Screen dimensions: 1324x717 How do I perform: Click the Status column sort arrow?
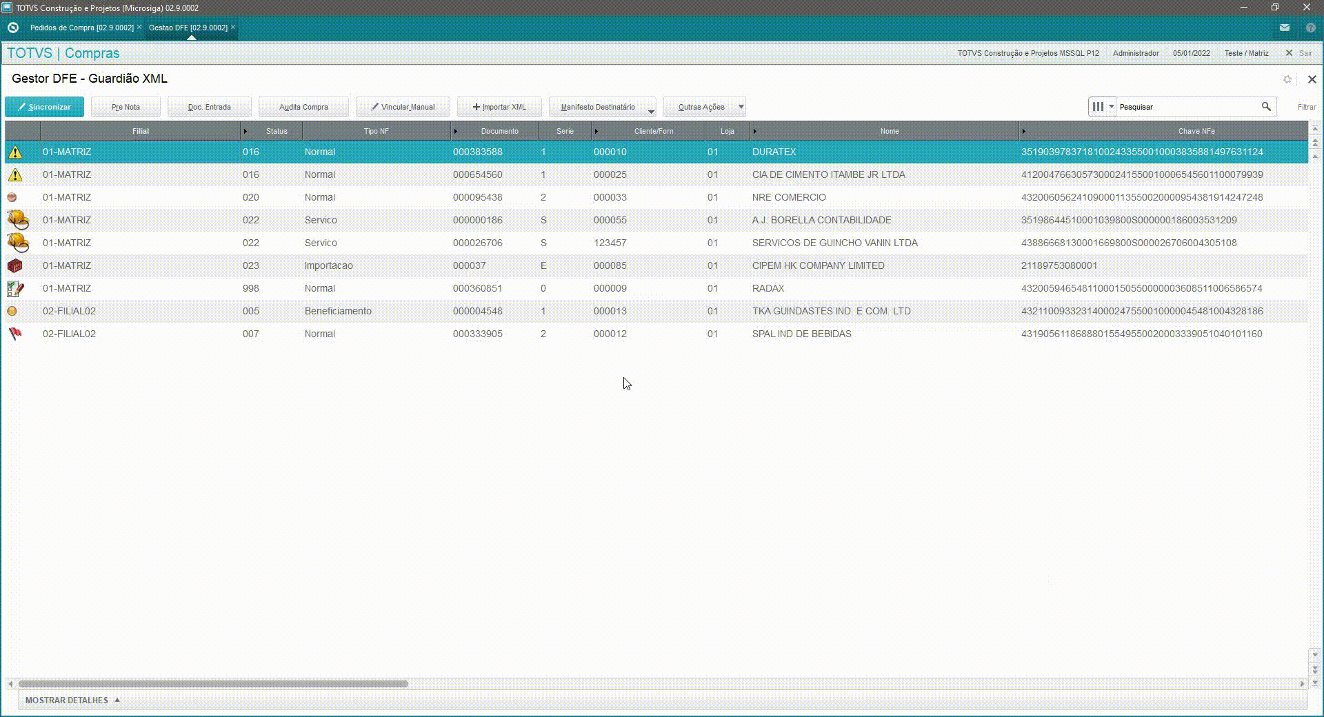pyautogui.click(x=245, y=131)
